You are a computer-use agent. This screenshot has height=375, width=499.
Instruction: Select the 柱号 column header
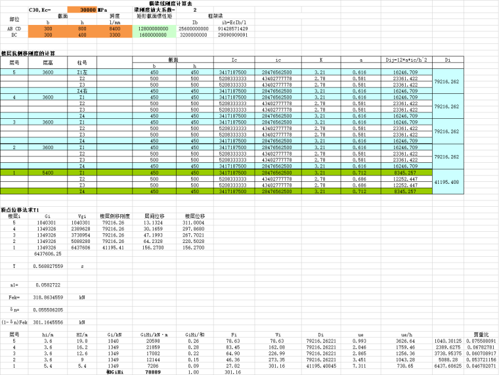pyautogui.click(x=82, y=62)
